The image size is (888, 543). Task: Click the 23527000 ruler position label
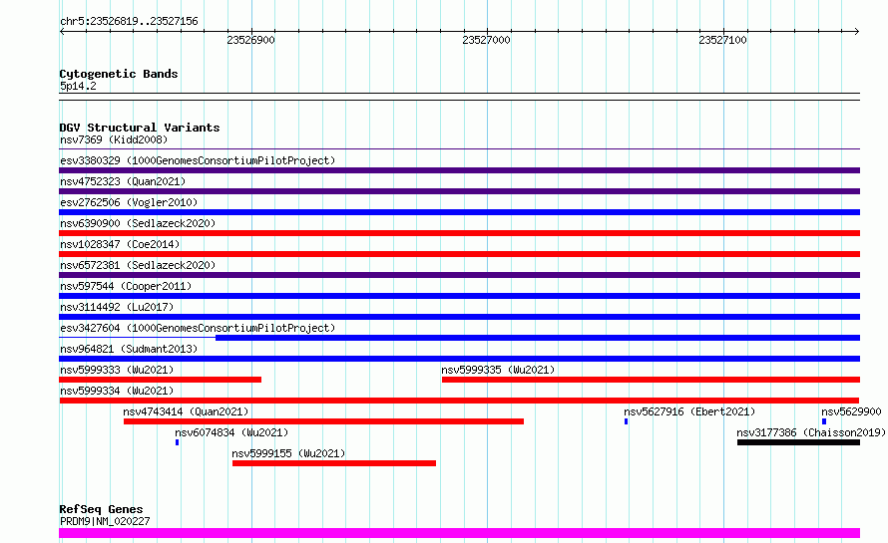coord(487,40)
